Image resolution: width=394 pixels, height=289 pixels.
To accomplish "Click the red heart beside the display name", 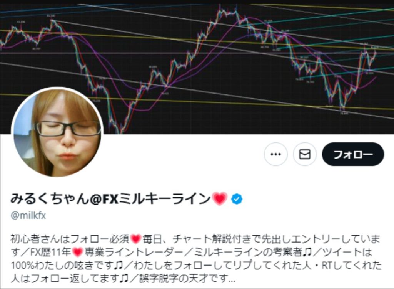I will click(220, 199).
